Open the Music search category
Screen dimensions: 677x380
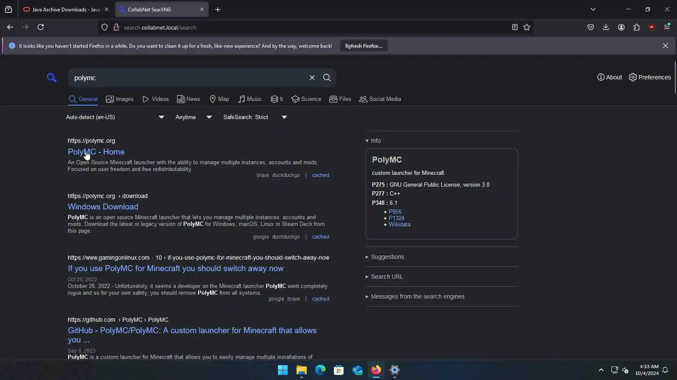click(250, 99)
